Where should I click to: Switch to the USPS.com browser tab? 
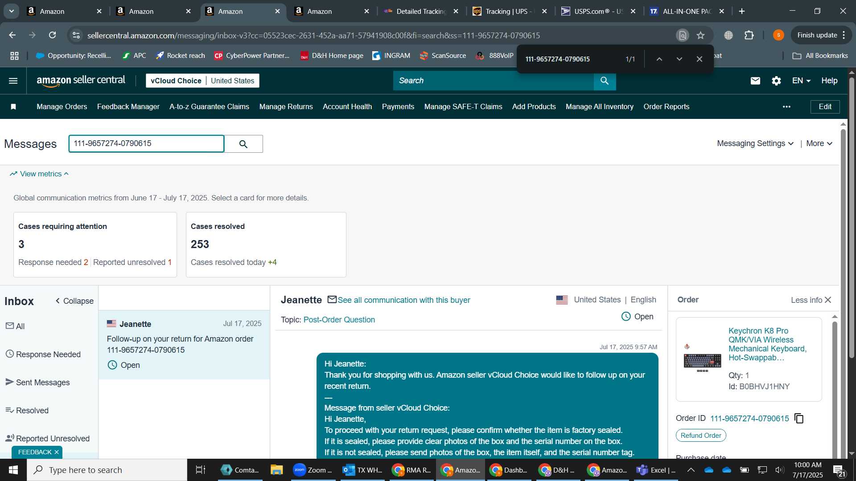point(598,11)
